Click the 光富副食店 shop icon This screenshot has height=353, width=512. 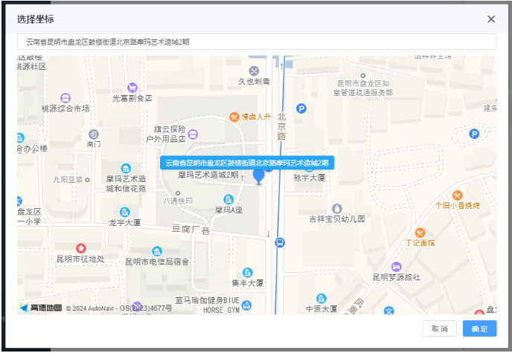(x=132, y=87)
